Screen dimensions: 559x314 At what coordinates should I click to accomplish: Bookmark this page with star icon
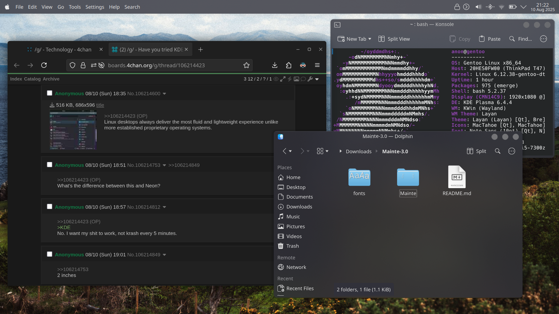[246, 65]
